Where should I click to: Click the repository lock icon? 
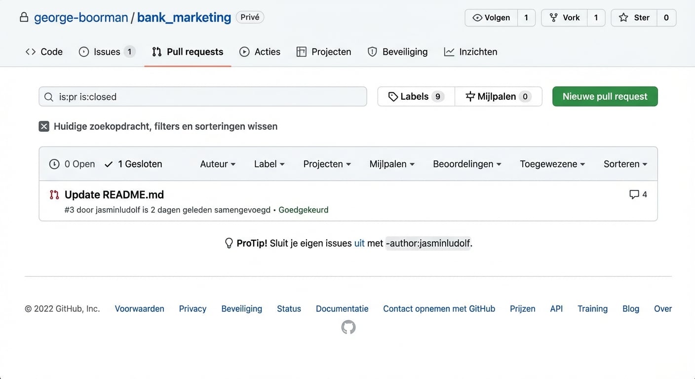24,17
